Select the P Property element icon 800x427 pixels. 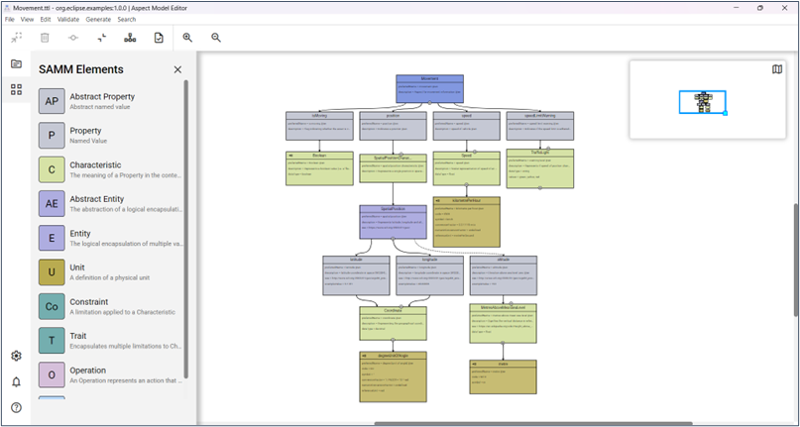52,135
